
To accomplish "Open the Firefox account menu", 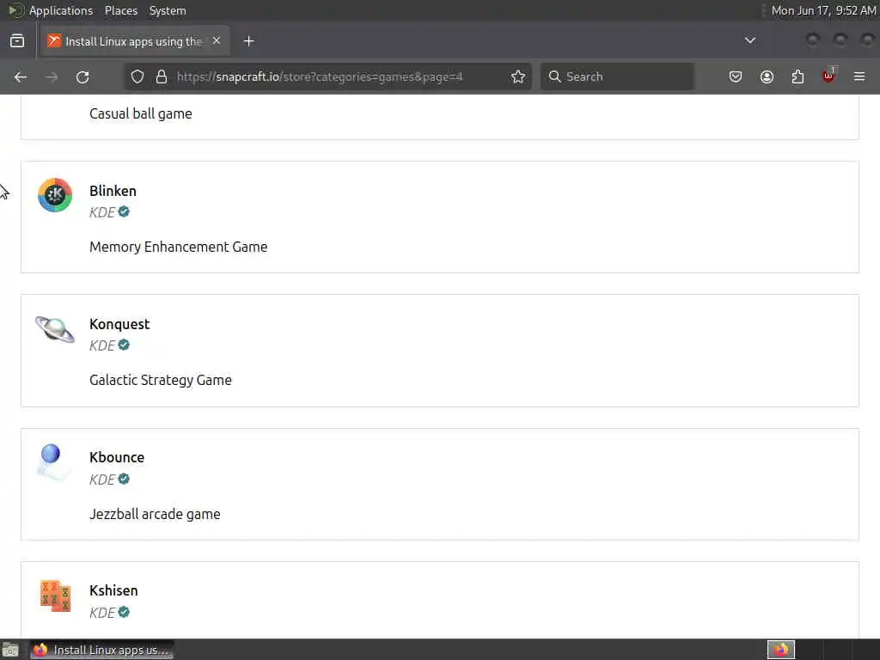I will click(767, 76).
